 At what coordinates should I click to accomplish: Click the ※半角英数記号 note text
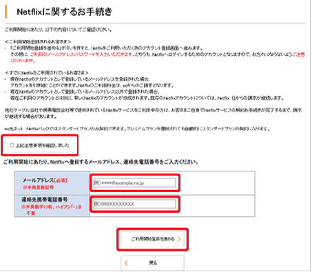(x=38, y=187)
